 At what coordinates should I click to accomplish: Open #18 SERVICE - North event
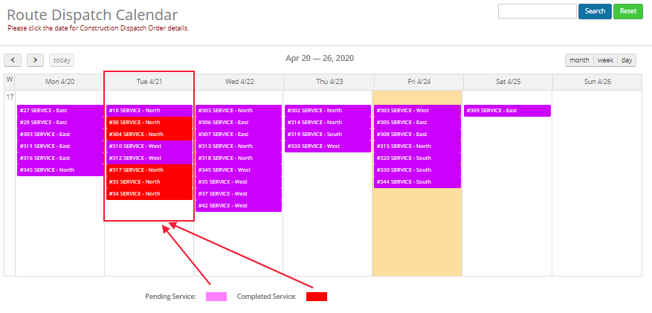pyautogui.click(x=149, y=111)
